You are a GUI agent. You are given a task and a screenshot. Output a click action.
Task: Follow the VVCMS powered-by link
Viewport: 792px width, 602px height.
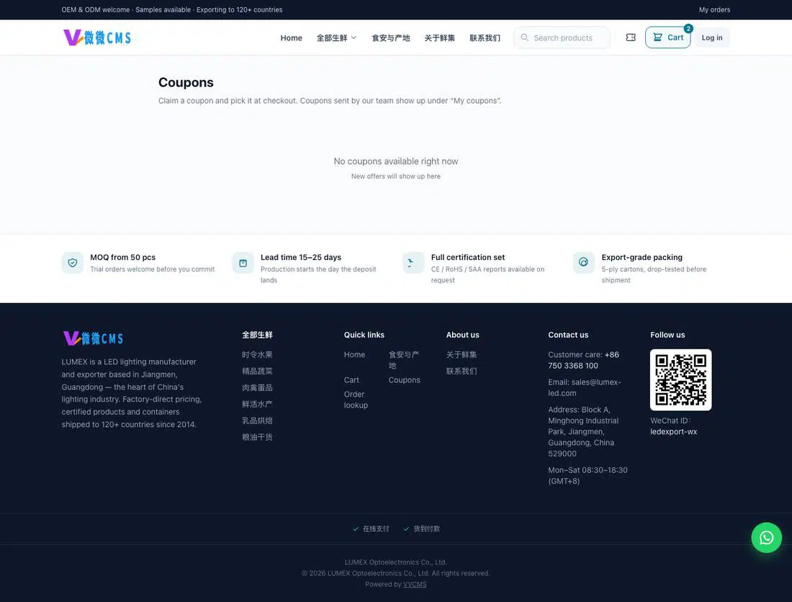[415, 584]
